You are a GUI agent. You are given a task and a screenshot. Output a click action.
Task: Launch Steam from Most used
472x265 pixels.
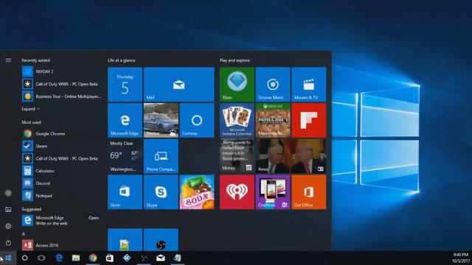(62, 146)
